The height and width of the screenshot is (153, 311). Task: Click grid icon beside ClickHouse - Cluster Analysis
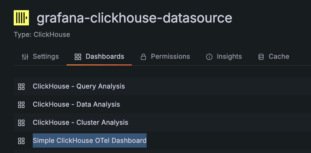coord(21,123)
